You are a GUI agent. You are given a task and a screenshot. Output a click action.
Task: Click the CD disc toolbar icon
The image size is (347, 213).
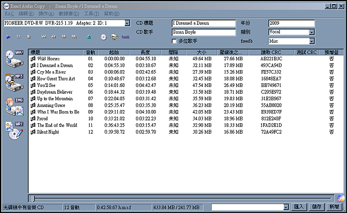click(104, 37)
